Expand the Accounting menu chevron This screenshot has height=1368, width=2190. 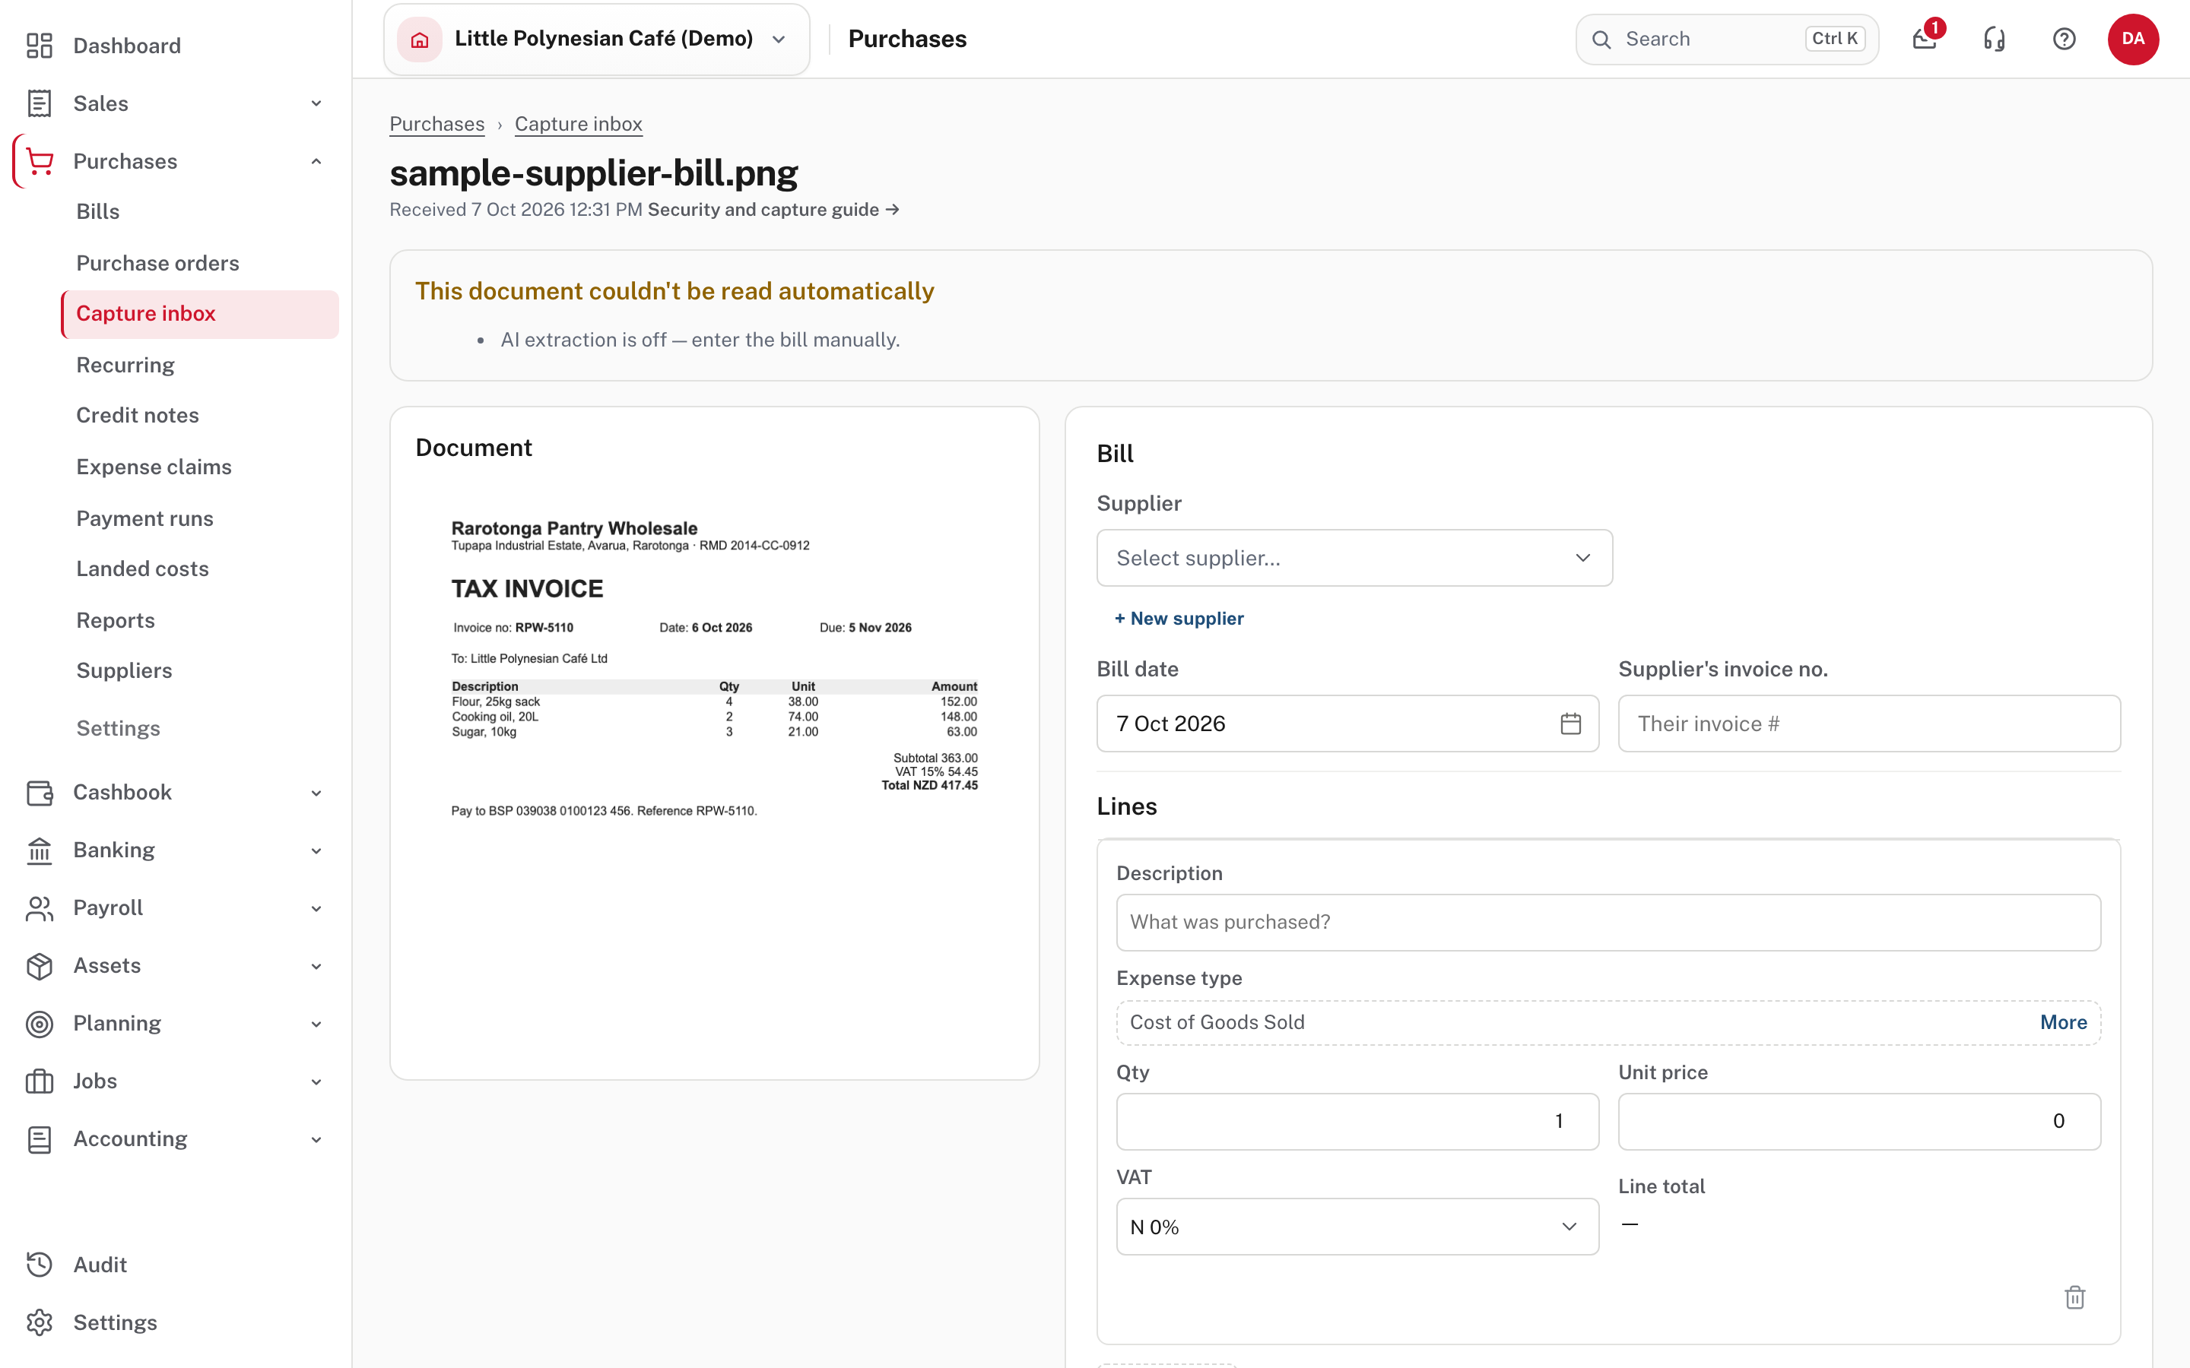(x=316, y=1139)
